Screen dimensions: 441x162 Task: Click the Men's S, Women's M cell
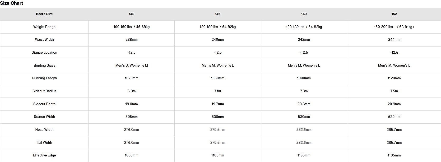tap(132, 66)
